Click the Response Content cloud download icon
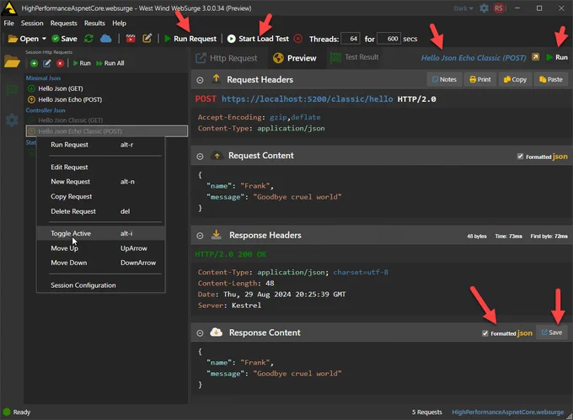 point(217,332)
